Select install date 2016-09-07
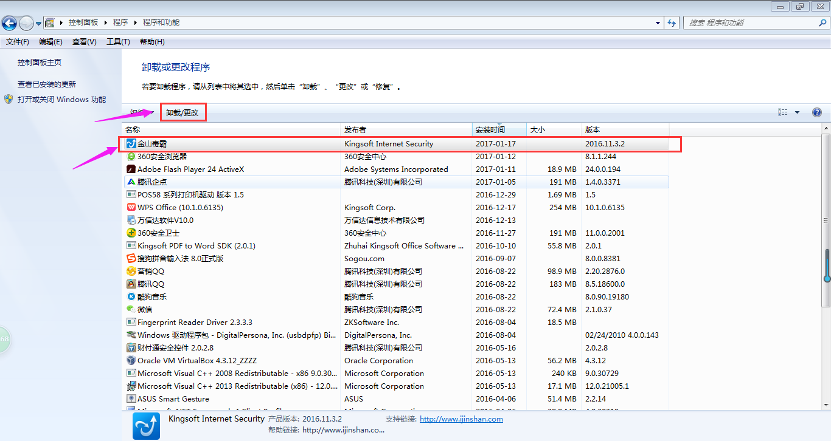831x441 pixels. pyautogui.click(x=496, y=259)
